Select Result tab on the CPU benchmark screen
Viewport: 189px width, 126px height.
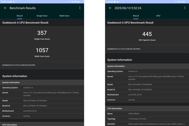(20, 16)
